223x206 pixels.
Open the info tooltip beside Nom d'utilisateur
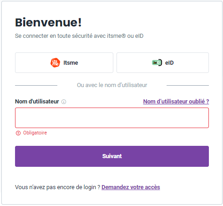(x=64, y=102)
